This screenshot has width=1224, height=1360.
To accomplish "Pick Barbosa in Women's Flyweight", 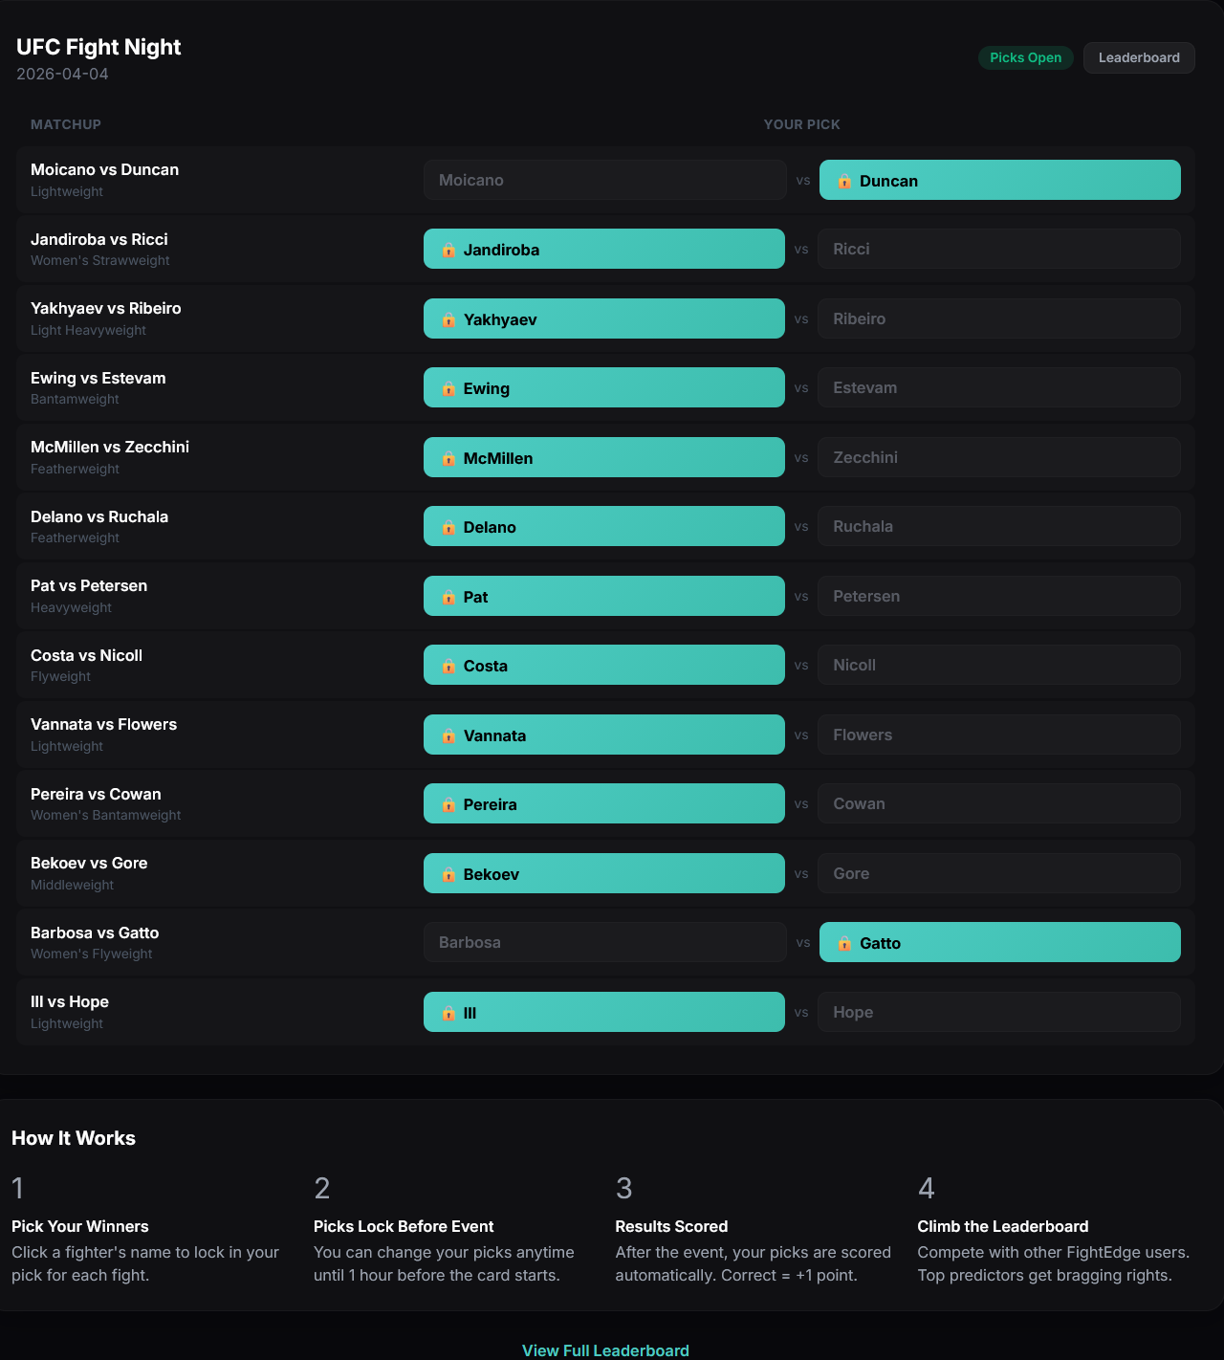I will pyautogui.click(x=604, y=942).
